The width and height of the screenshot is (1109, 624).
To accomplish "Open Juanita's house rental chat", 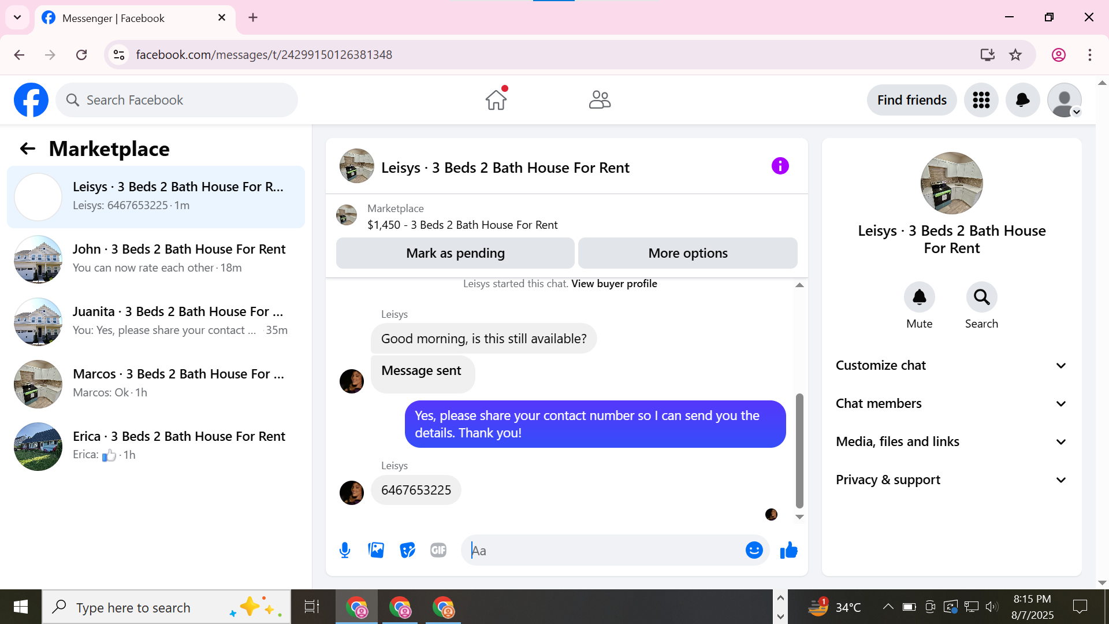I will pyautogui.click(x=156, y=322).
